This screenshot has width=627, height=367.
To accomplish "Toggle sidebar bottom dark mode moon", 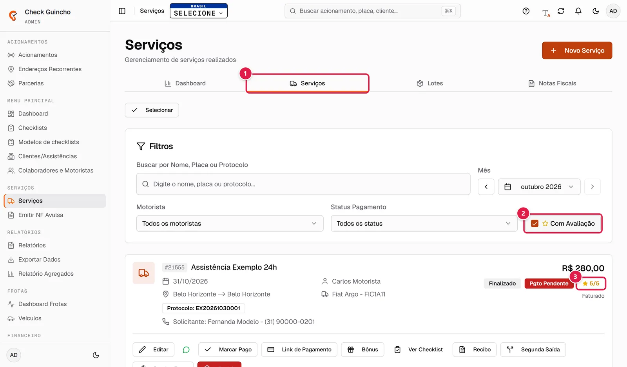I will pyautogui.click(x=96, y=355).
